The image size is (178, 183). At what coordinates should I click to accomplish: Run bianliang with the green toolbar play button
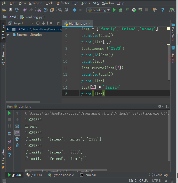click(x=115, y=10)
